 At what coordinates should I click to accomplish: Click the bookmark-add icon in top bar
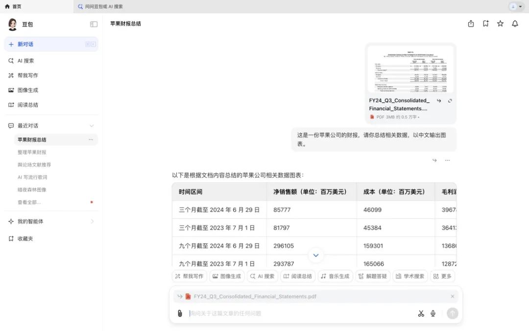click(485, 24)
